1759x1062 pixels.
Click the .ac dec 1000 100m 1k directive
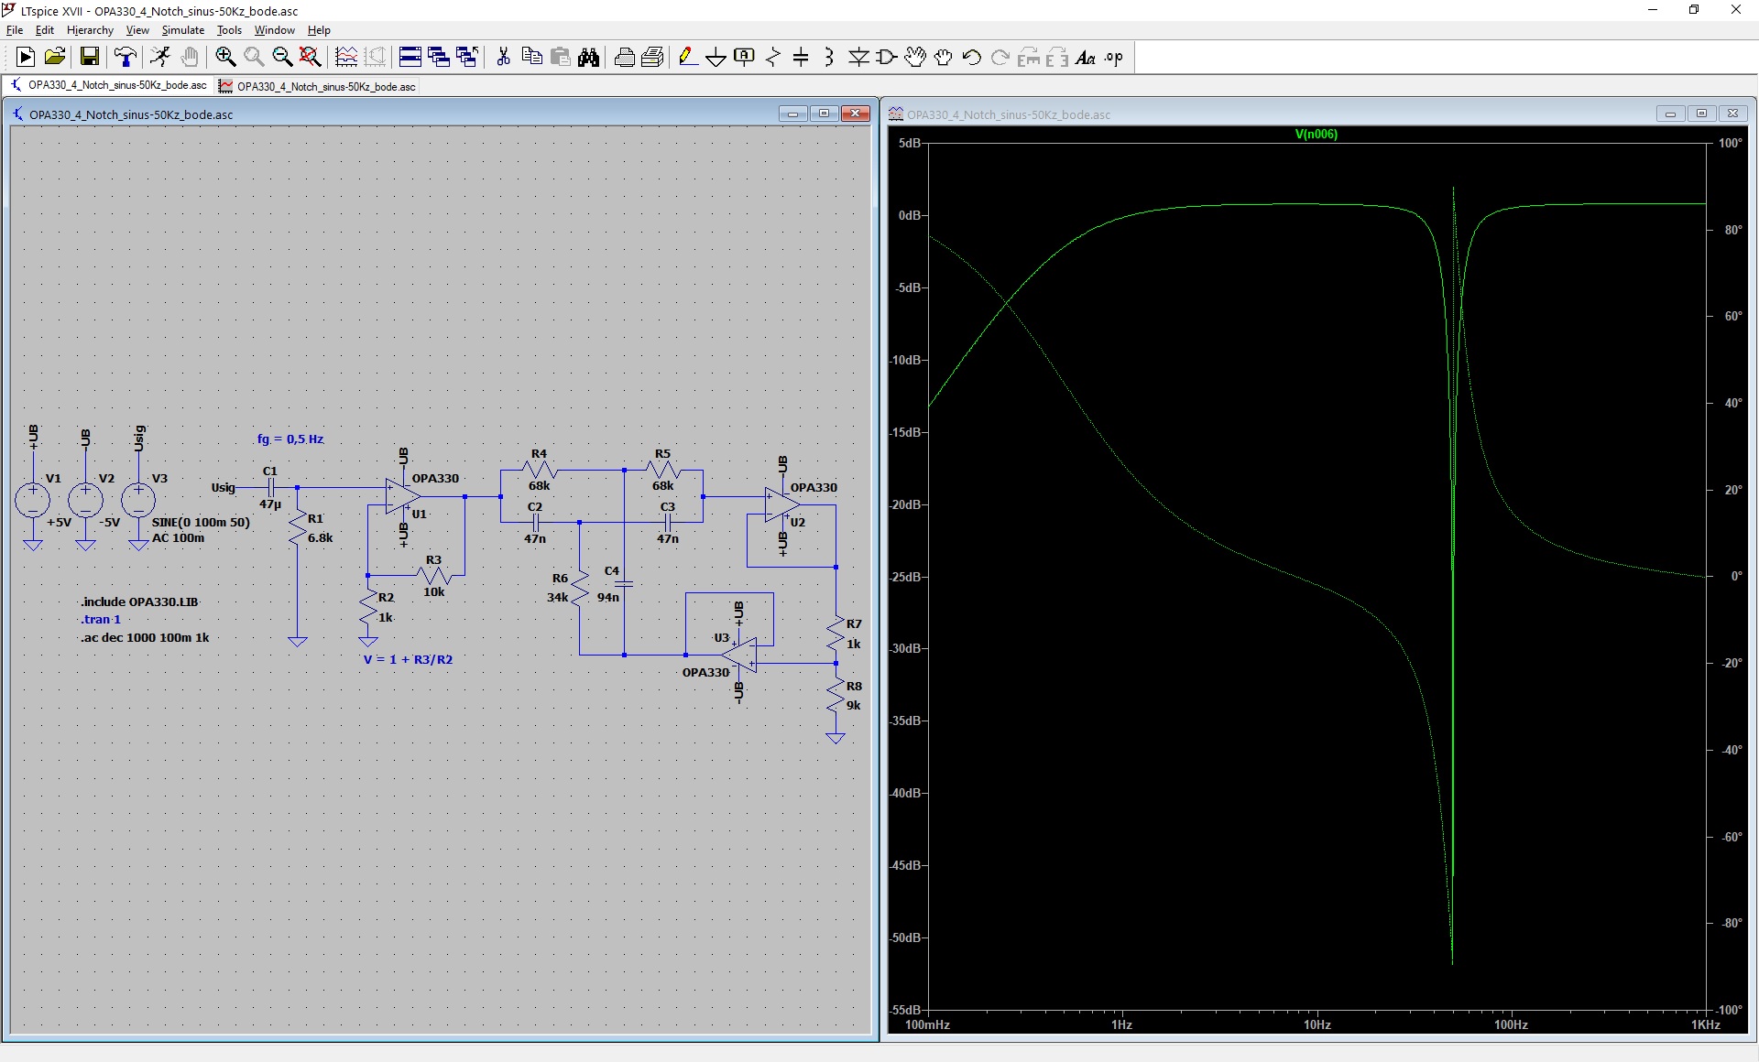(x=145, y=638)
